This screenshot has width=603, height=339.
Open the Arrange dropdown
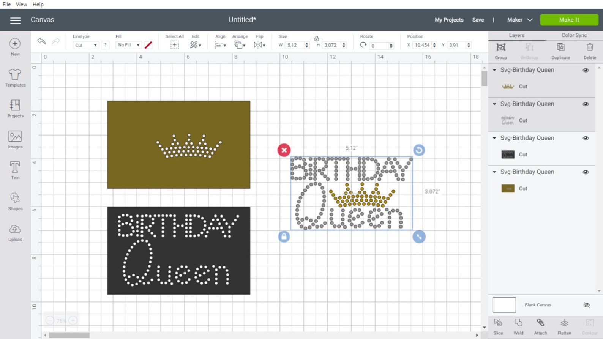240,45
